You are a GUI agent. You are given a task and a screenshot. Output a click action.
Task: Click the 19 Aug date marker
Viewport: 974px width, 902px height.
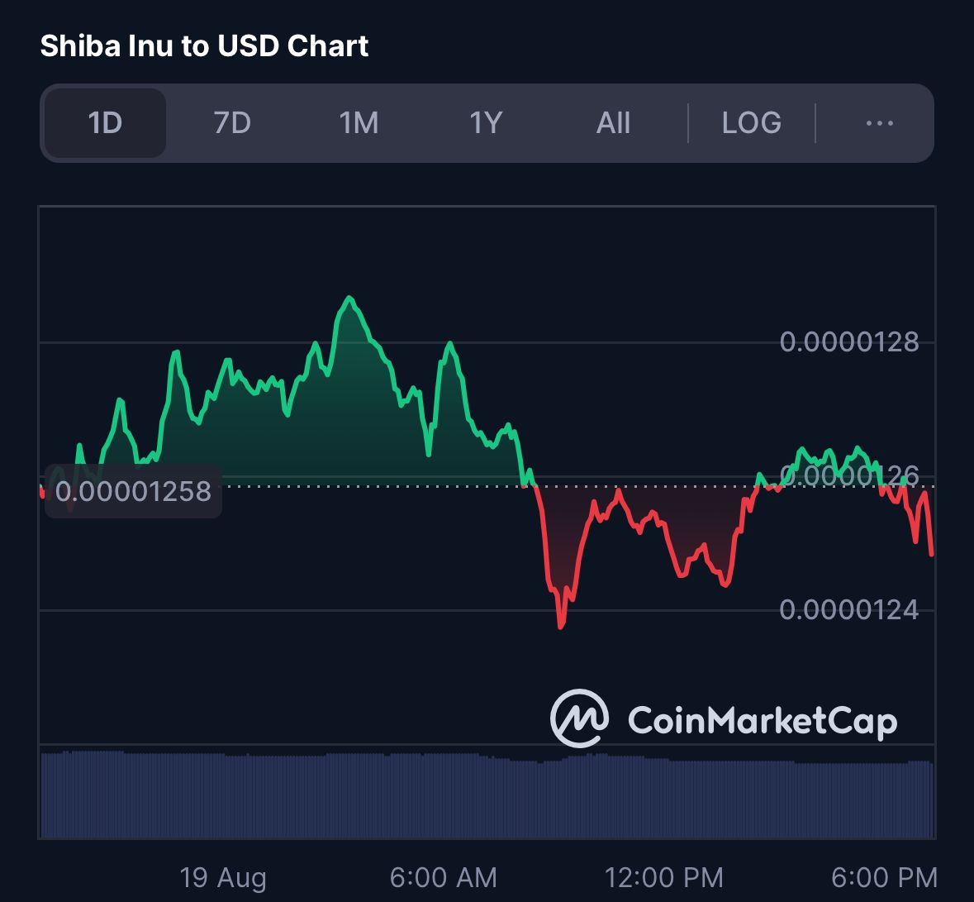pyautogui.click(x=223, y=878)
